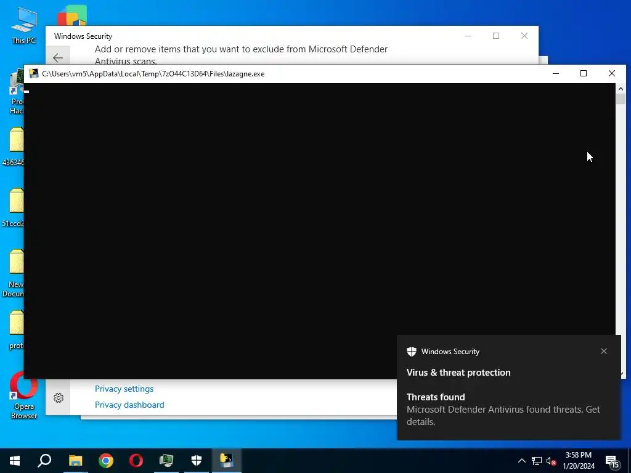This screenshot has height=473, width=631.
Task: Maximize the Windows Security window
Action: [x=496, y=36]
